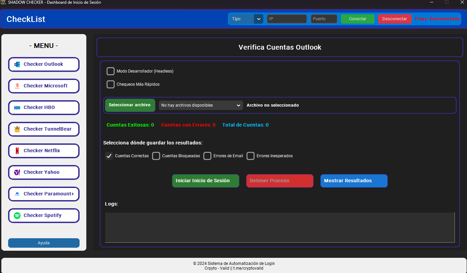The height and width of the screenshot is (273, 467).
Task: Click the Microsoft Office icon beside Checker Microsoft
Action: click(x=17, y=86)
